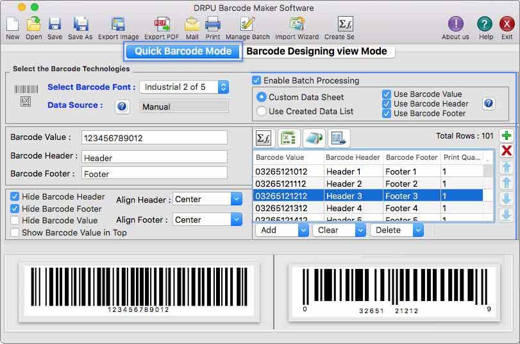Uncheck Hide Barcode Header
The height and width of the screenshot is (344, 520).
pos(15,196)
